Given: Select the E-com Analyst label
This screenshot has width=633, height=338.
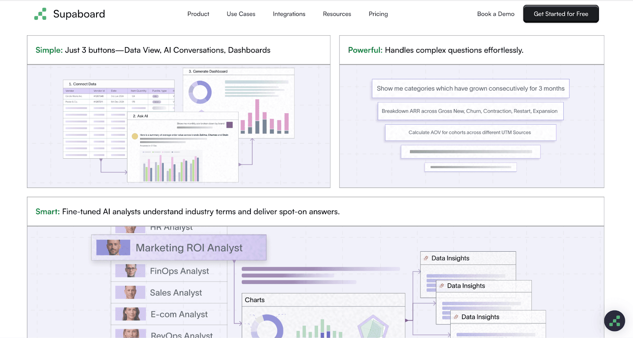Looking at the screenshot, I should tap(179, 314).
